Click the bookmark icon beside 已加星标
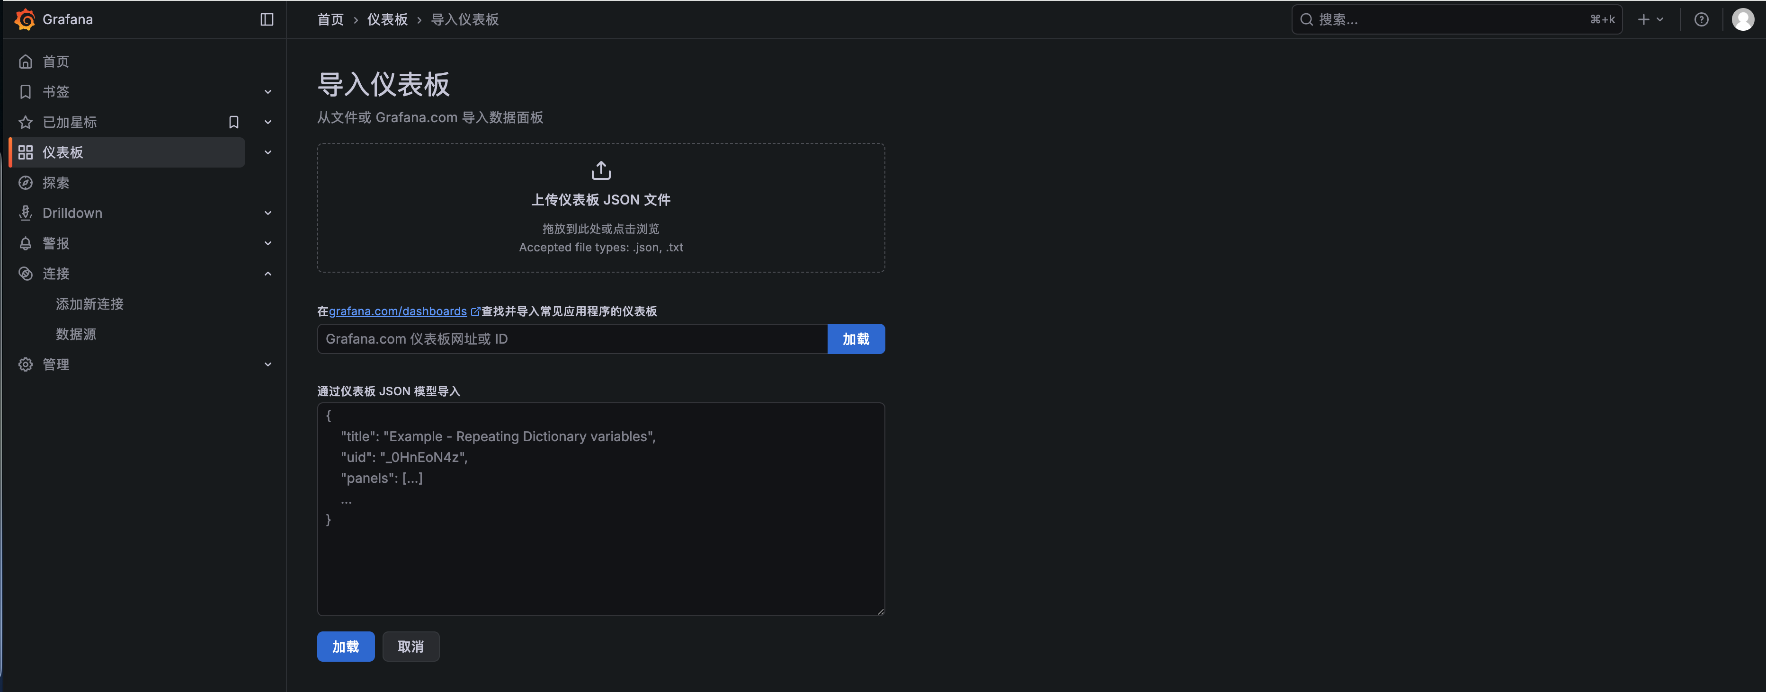The image size is (1766, 692). (234, 122)
